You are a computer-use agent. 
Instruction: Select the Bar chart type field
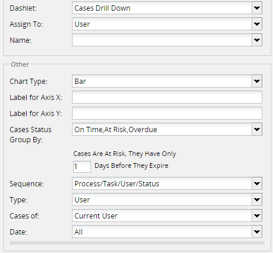(x=162, y=81)
